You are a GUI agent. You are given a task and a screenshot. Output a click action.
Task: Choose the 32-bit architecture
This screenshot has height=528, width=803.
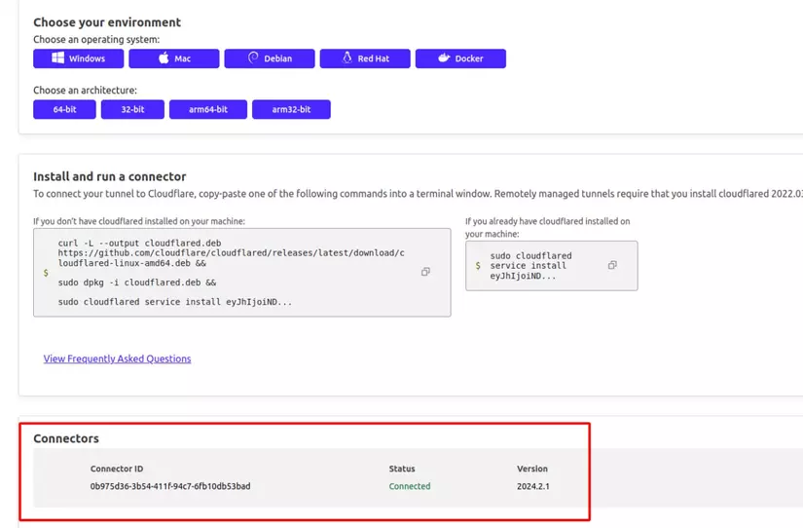point(132,109)
